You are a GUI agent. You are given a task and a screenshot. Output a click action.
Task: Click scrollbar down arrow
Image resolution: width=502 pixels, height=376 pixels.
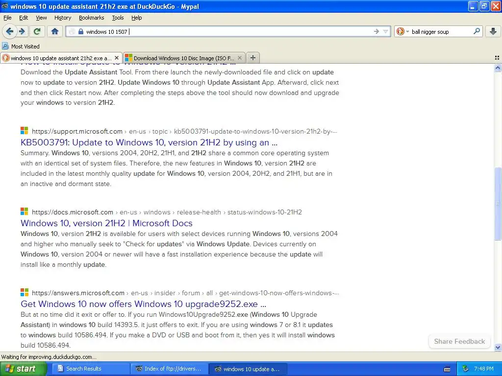pos(498,347)
